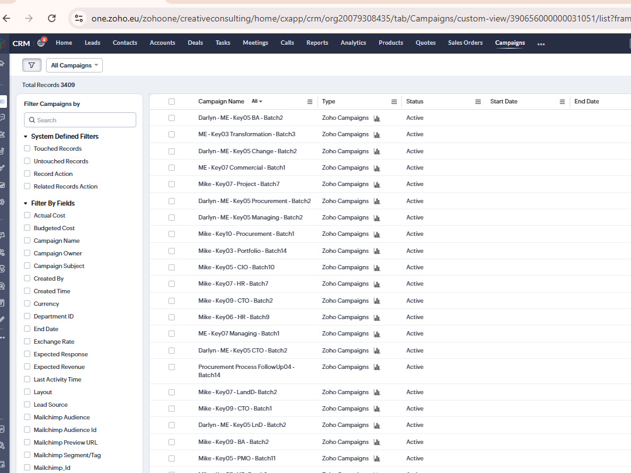Open column menu icon for Status
The image size is (631, 473).
pos(478,102)
